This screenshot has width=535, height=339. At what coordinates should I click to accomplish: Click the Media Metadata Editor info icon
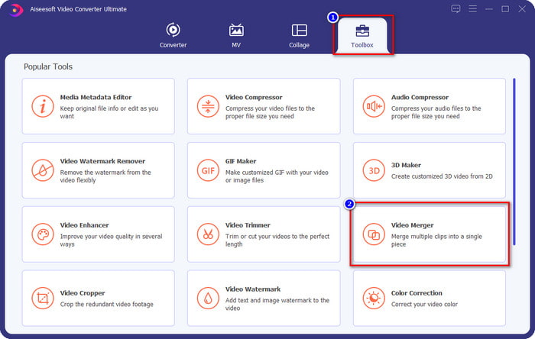[43, 106]
